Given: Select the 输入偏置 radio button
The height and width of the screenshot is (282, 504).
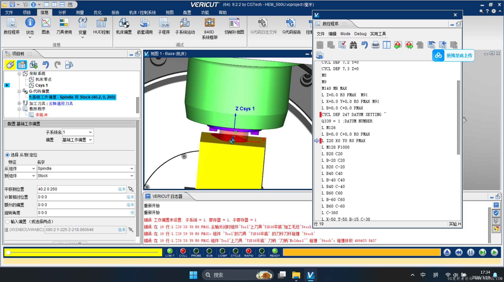Looking at the screenshot, I should (x=7, y=222).
